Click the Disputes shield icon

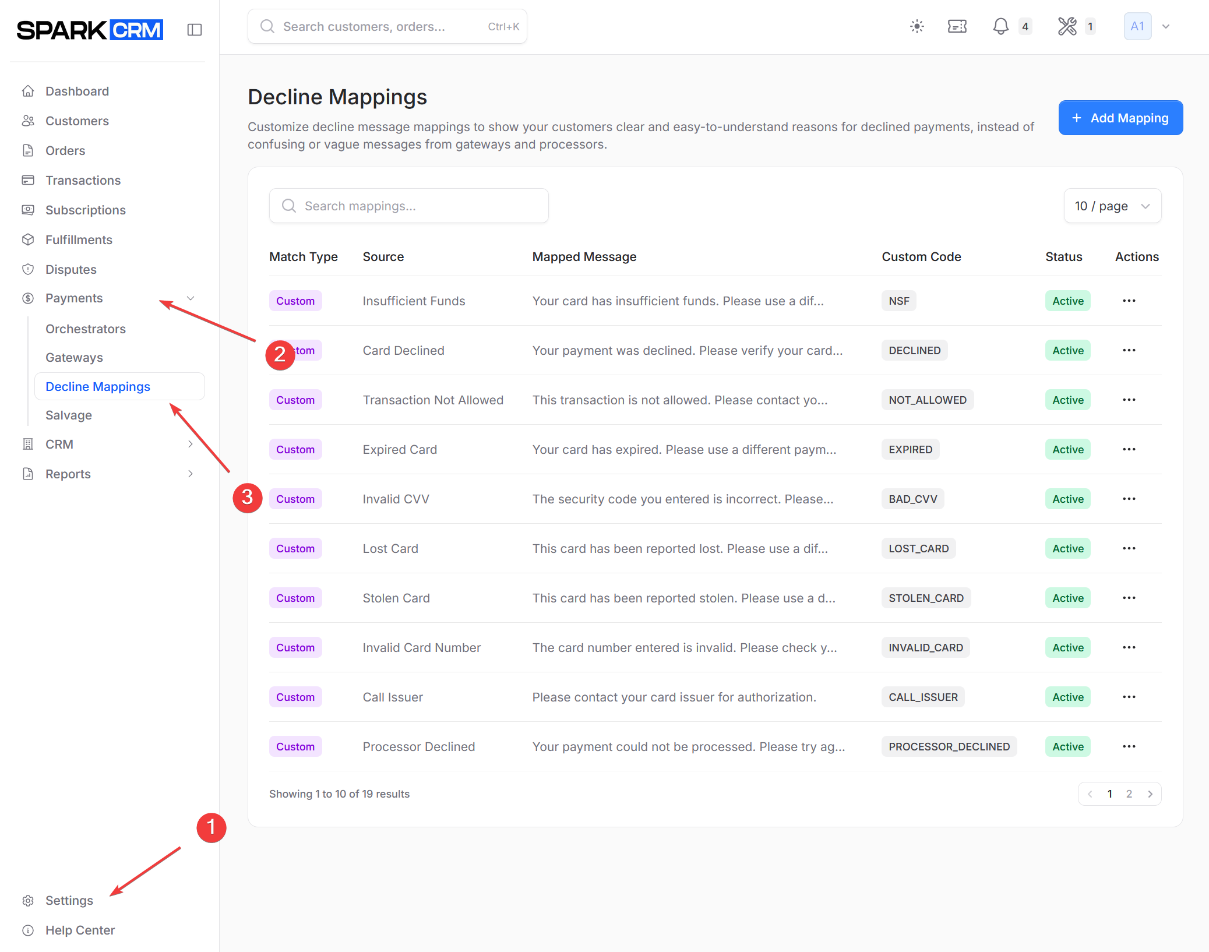28,269
